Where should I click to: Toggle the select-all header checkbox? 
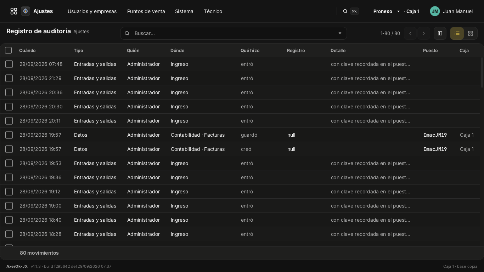(x=9, y=50)
